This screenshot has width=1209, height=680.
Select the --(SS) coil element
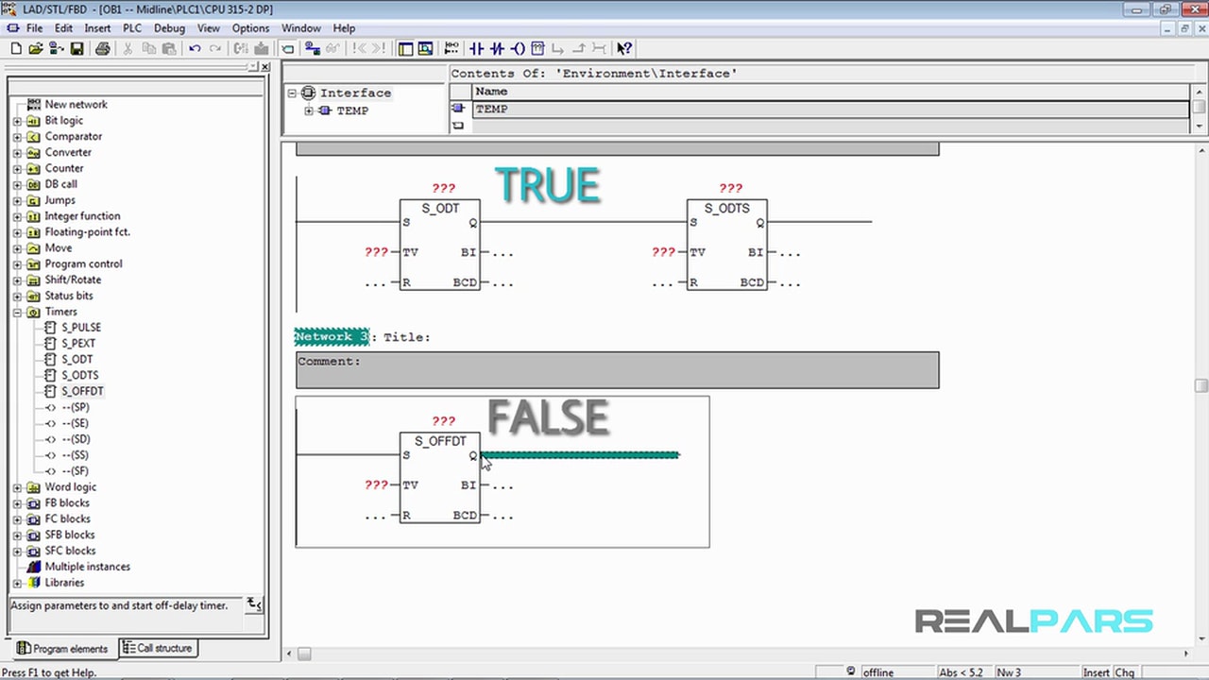click(75, 455)
